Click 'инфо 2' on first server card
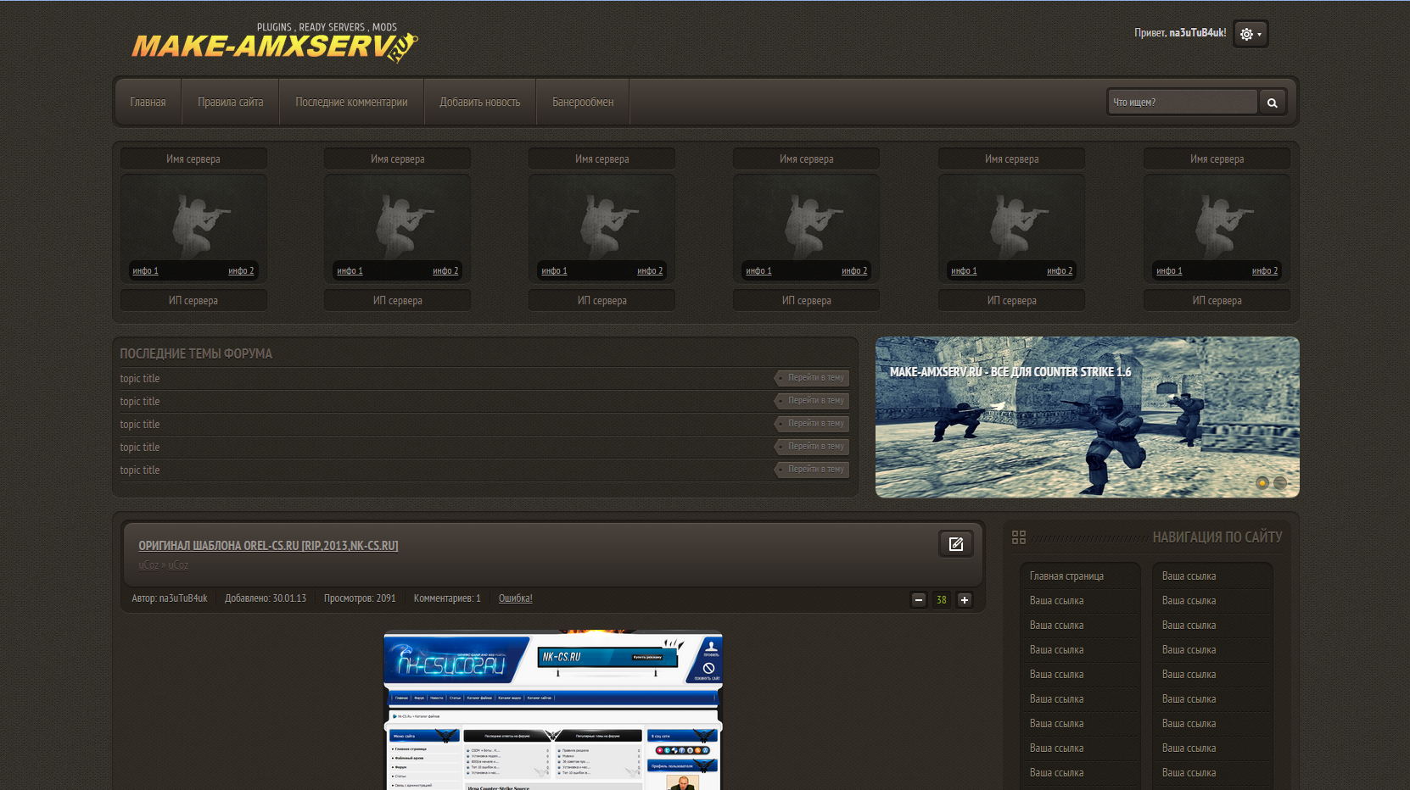Screen dimensions: 1410x790 tap(241, 271)
